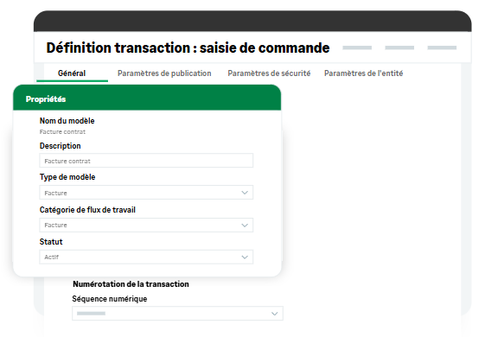This screenshot has height=337, width=485.
Task: Open the Statut dropdown showing Actif
Action: [146, 257]
